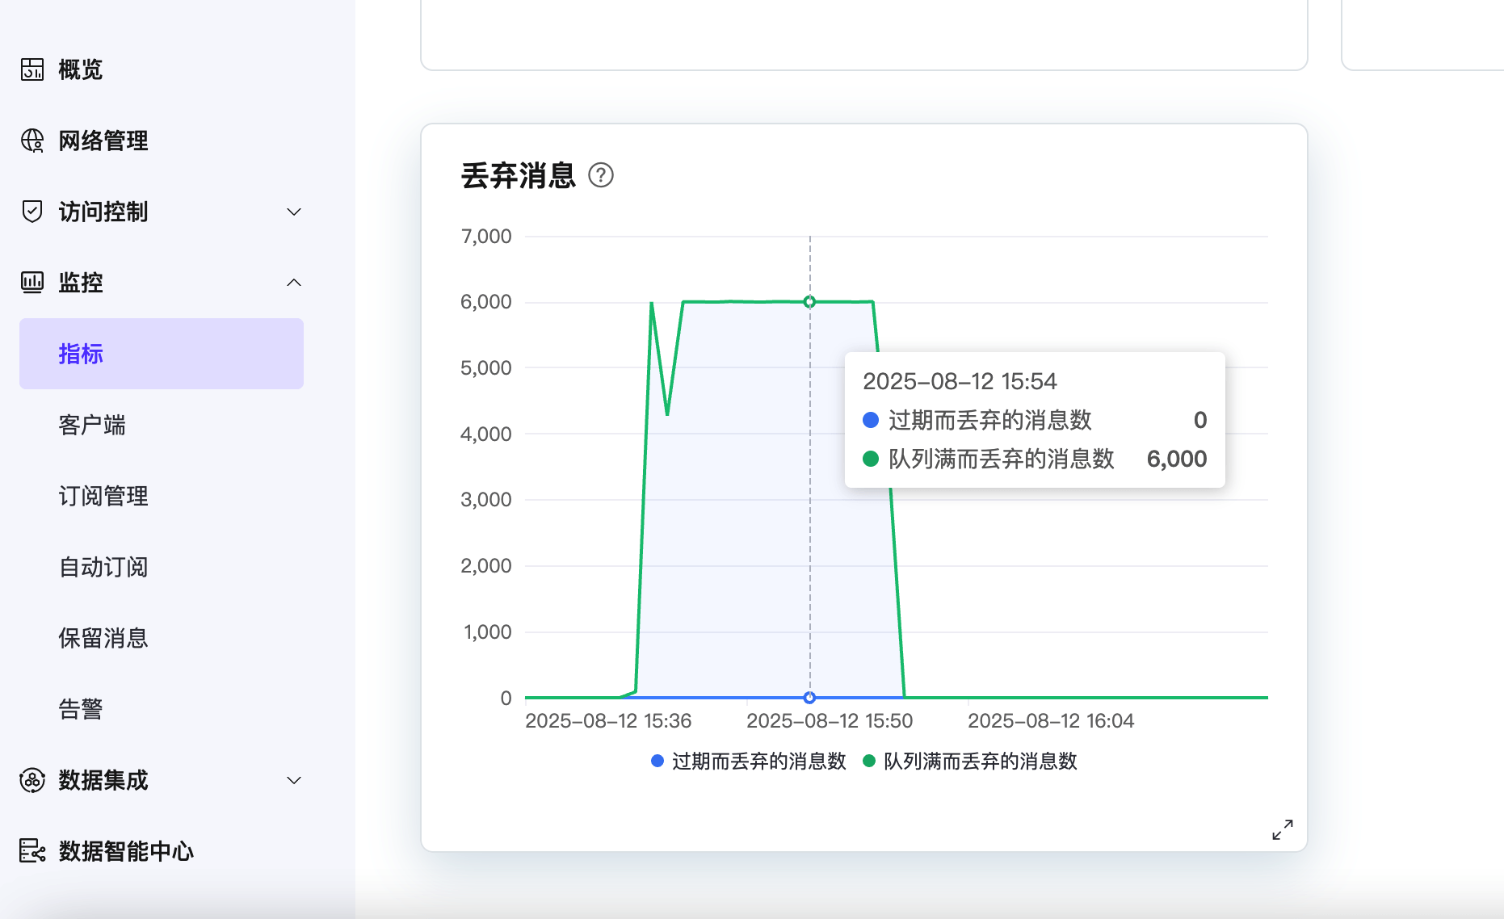Viewport: 1504px width, 919px height.
Task: Click the 访问控制 shield icon
Action: click(x=32, y=212)
